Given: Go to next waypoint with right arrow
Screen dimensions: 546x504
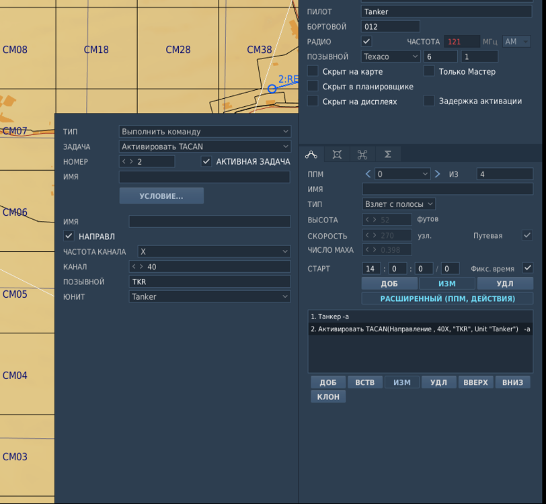Looking at the screenshot, I should coord(438,174).
